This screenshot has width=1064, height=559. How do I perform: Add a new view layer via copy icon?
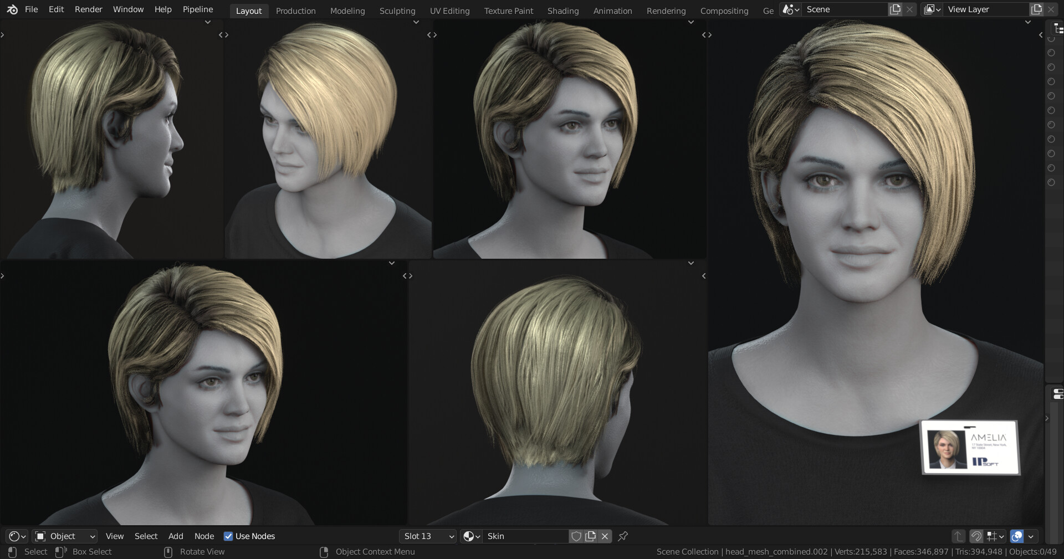pyautogui.click(x=1036, y=9)
